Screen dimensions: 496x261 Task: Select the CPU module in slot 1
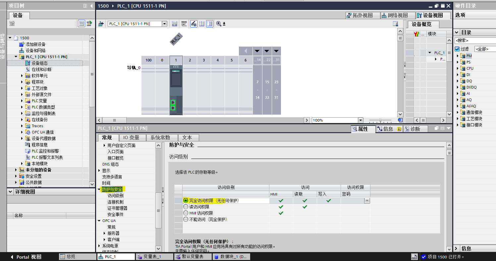pos(176,90)
